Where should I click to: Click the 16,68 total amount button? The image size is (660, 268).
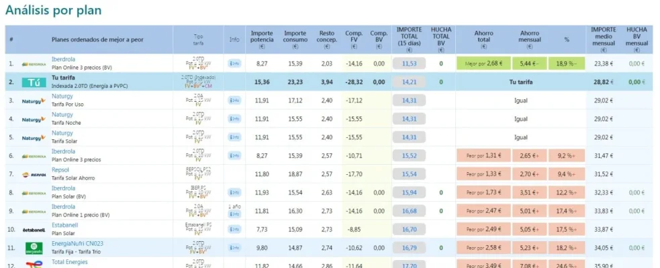pyautogui.click(x=409, y=211)
